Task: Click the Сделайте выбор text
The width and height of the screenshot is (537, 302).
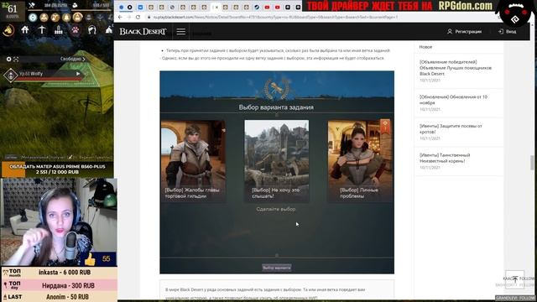Action: coord(276,209)
